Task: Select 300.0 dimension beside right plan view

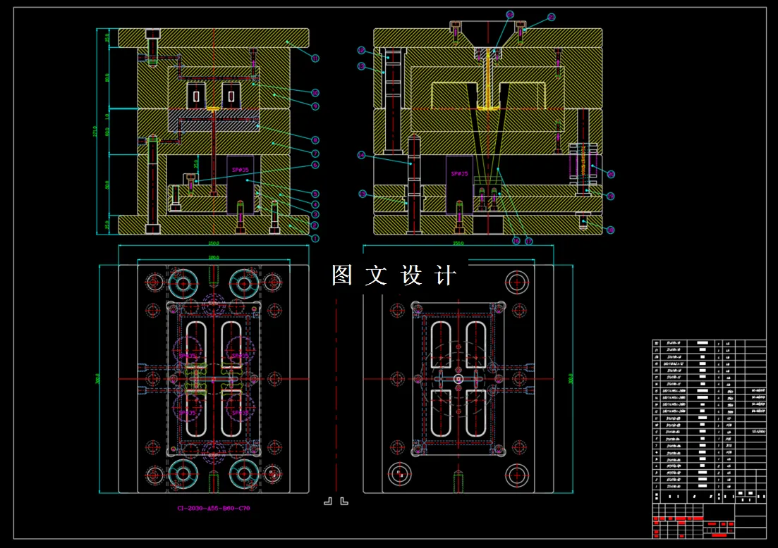Action: click(x=571, y=378)
